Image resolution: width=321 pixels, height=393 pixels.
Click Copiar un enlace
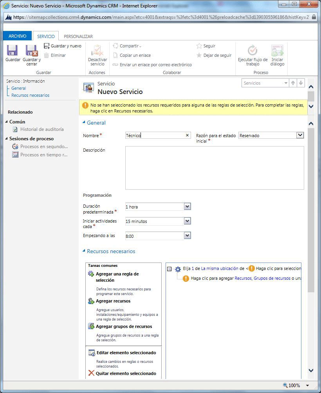coord(132,55)
